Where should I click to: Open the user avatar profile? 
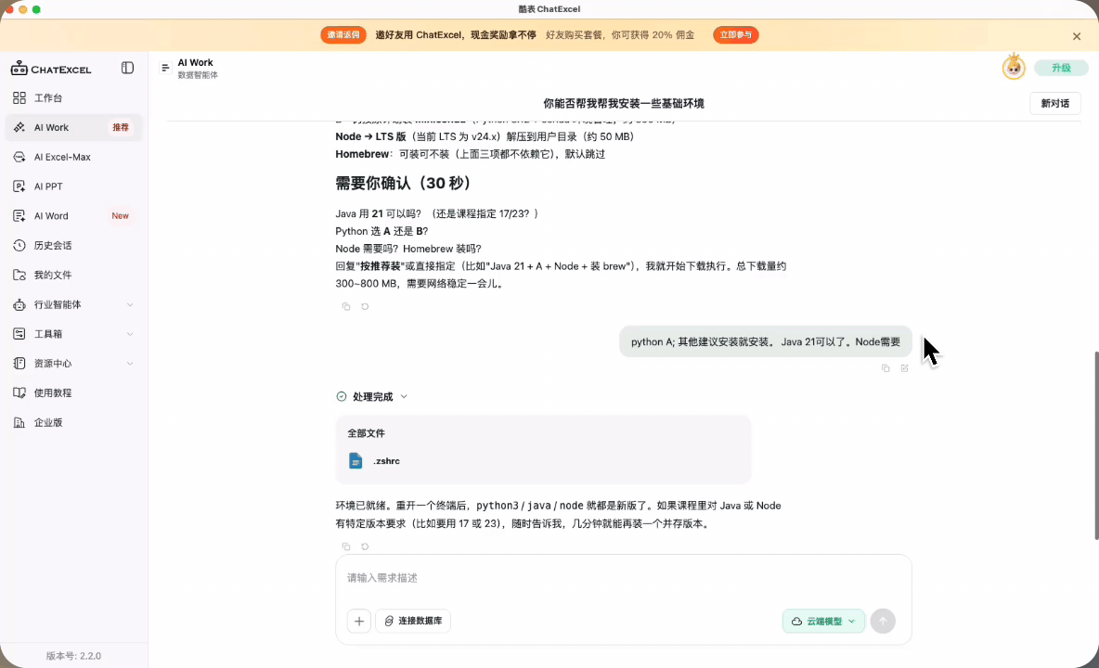(1014, 67)
